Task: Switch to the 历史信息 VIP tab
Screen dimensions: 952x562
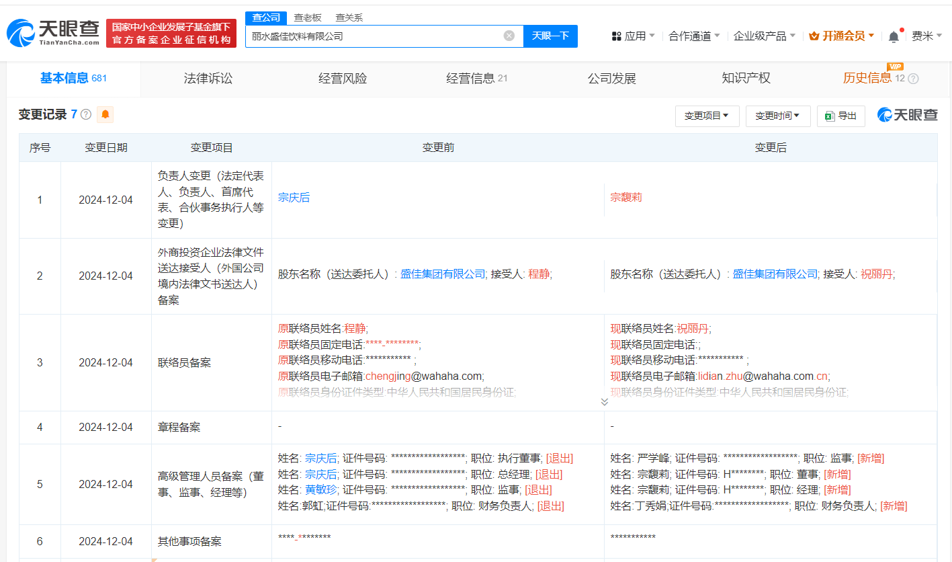Action: tap(880, 79)
